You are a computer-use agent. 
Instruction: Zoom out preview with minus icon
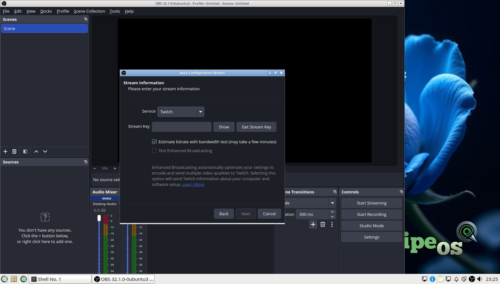[x=95, y=169]
